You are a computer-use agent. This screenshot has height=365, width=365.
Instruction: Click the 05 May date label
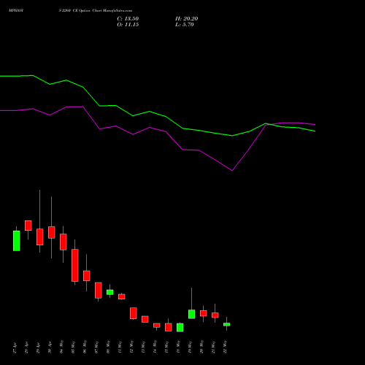tap(73, 347)
